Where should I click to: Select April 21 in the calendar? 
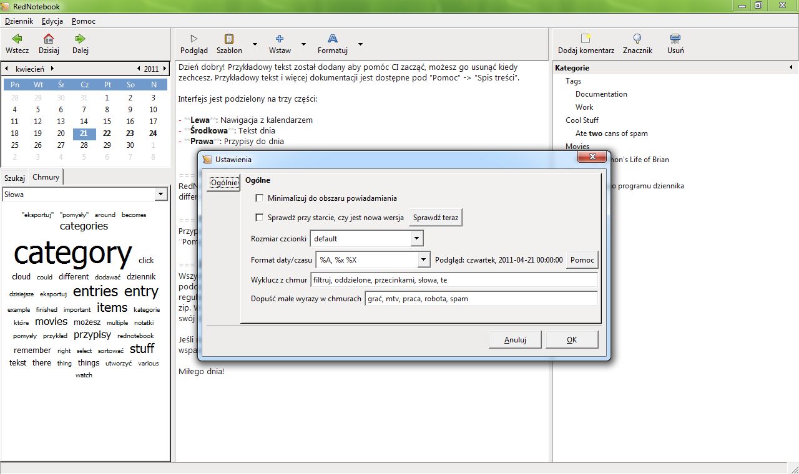tap(84, 133)
